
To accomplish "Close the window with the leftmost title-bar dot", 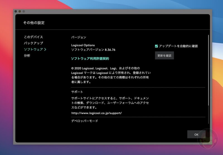I will coord(16,11).
